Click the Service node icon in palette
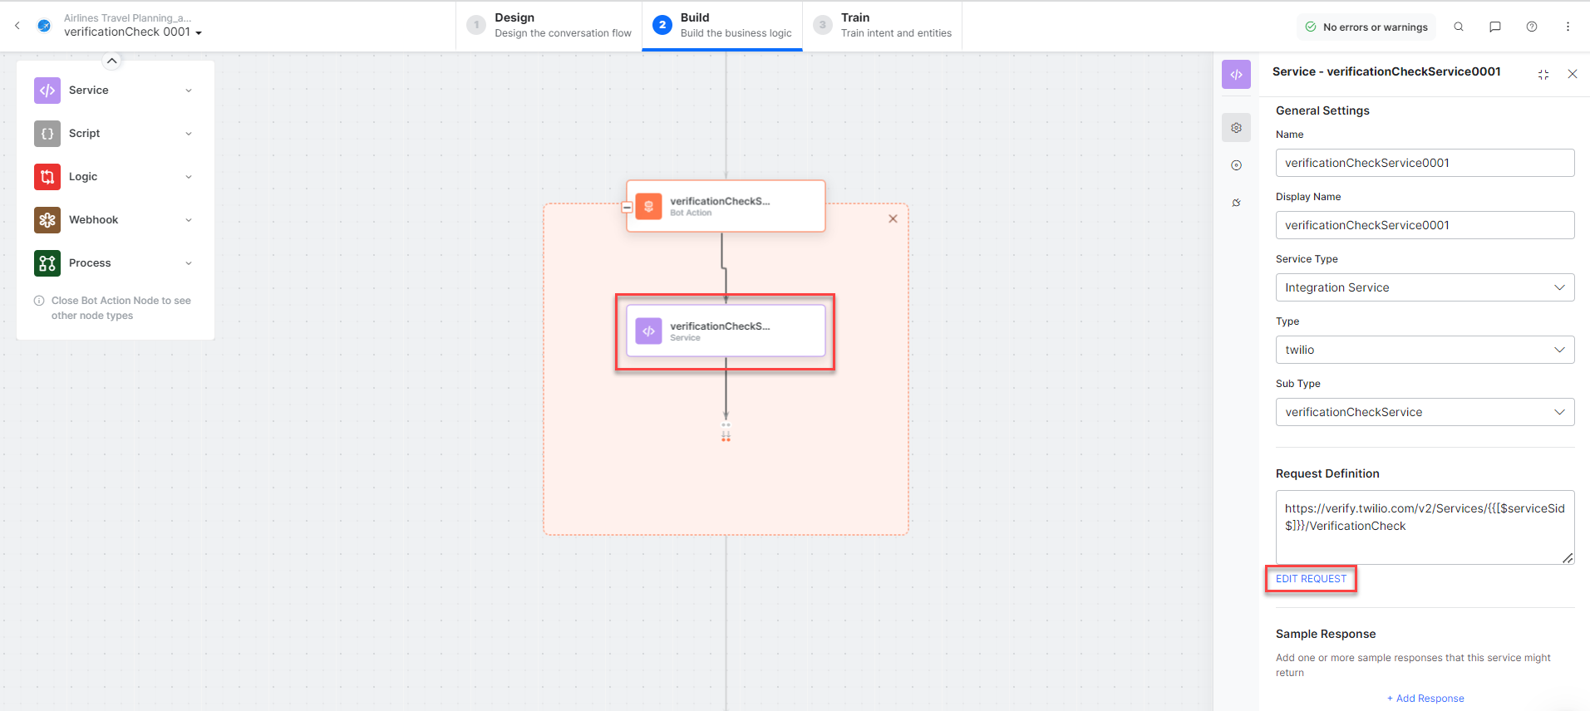The width and height of the screenshot is (1590, 711). [47, 91]
